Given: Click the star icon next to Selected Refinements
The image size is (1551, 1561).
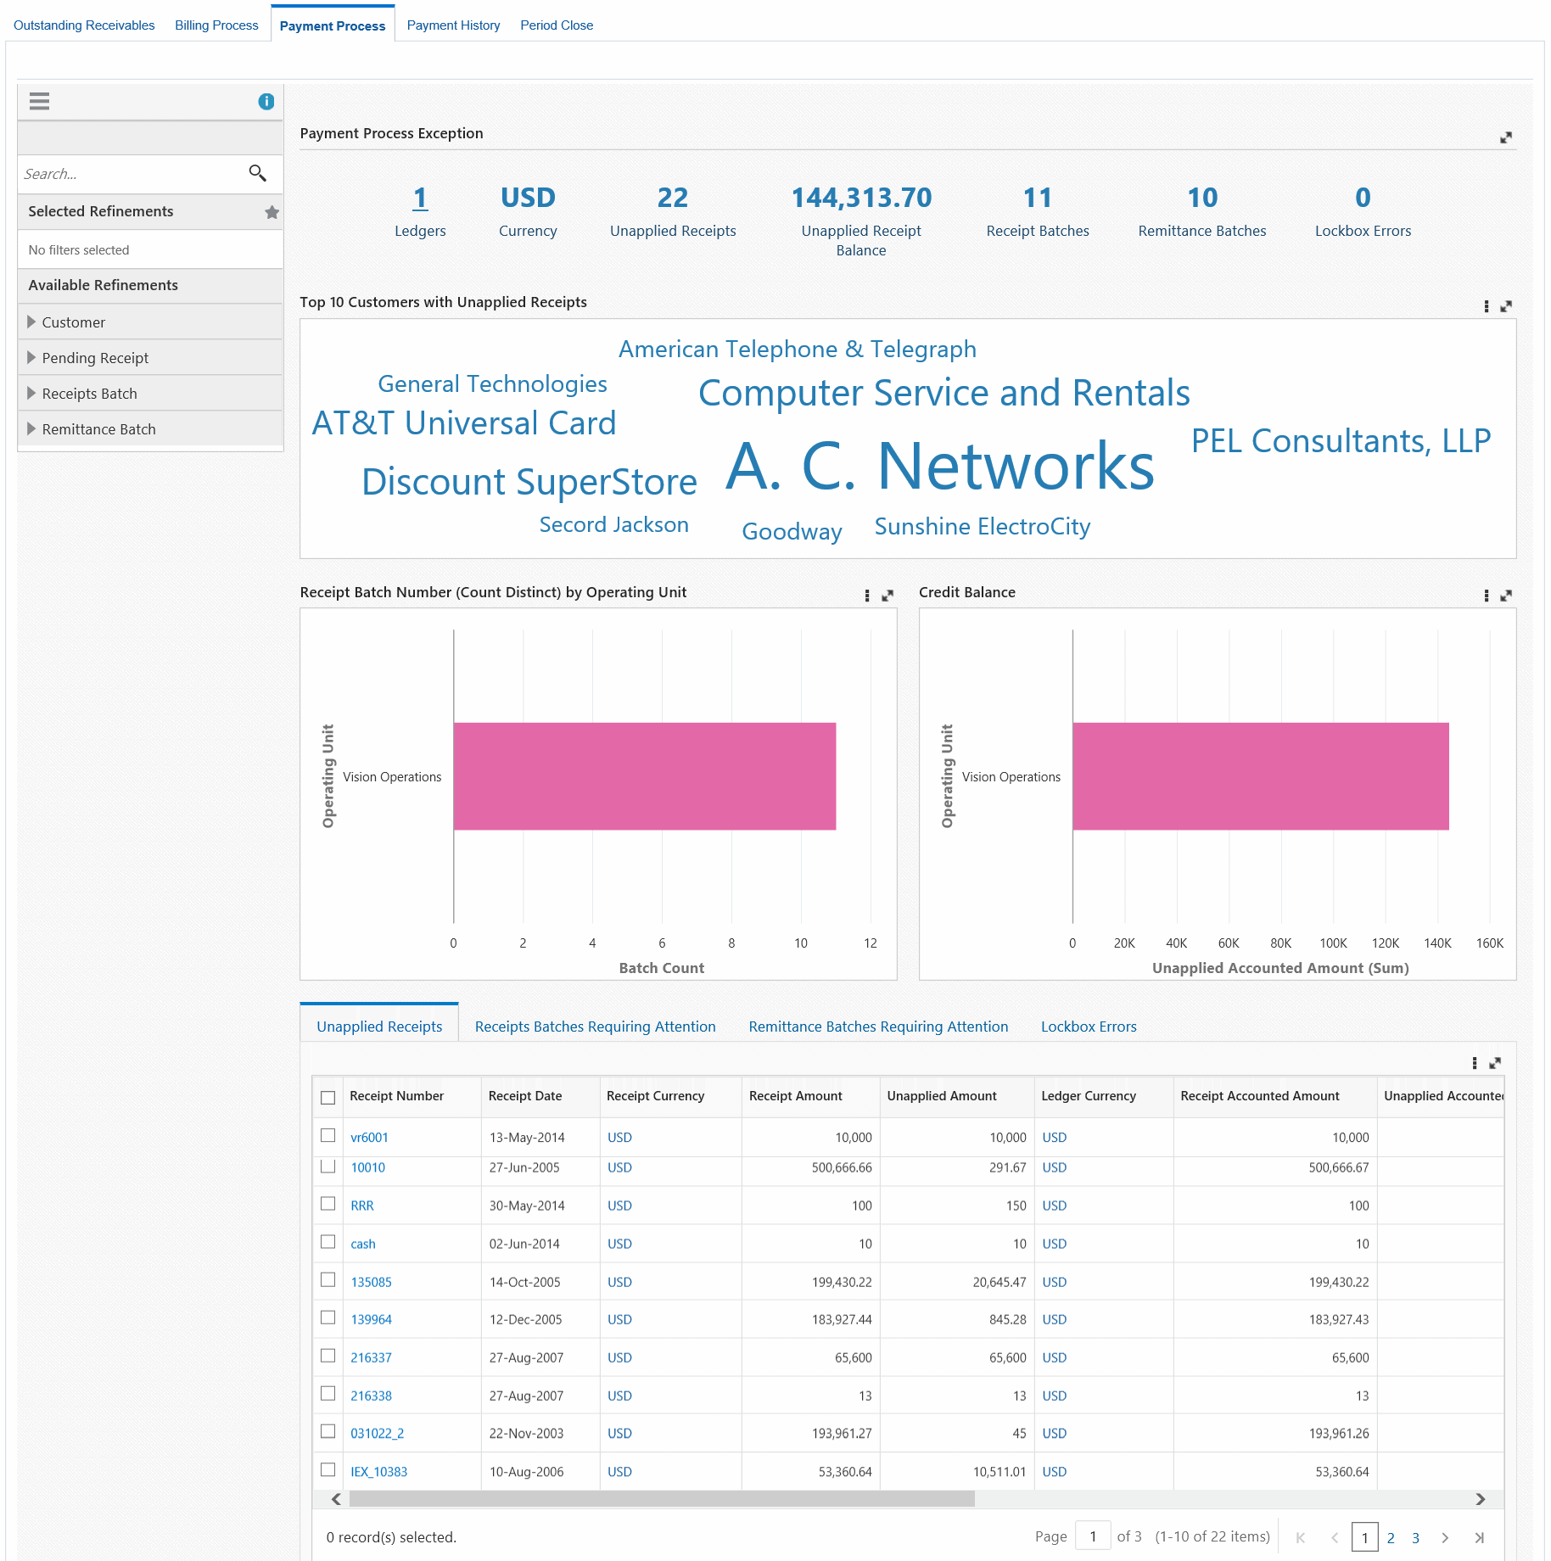Looking at the screenshot, I should point(272,211).
